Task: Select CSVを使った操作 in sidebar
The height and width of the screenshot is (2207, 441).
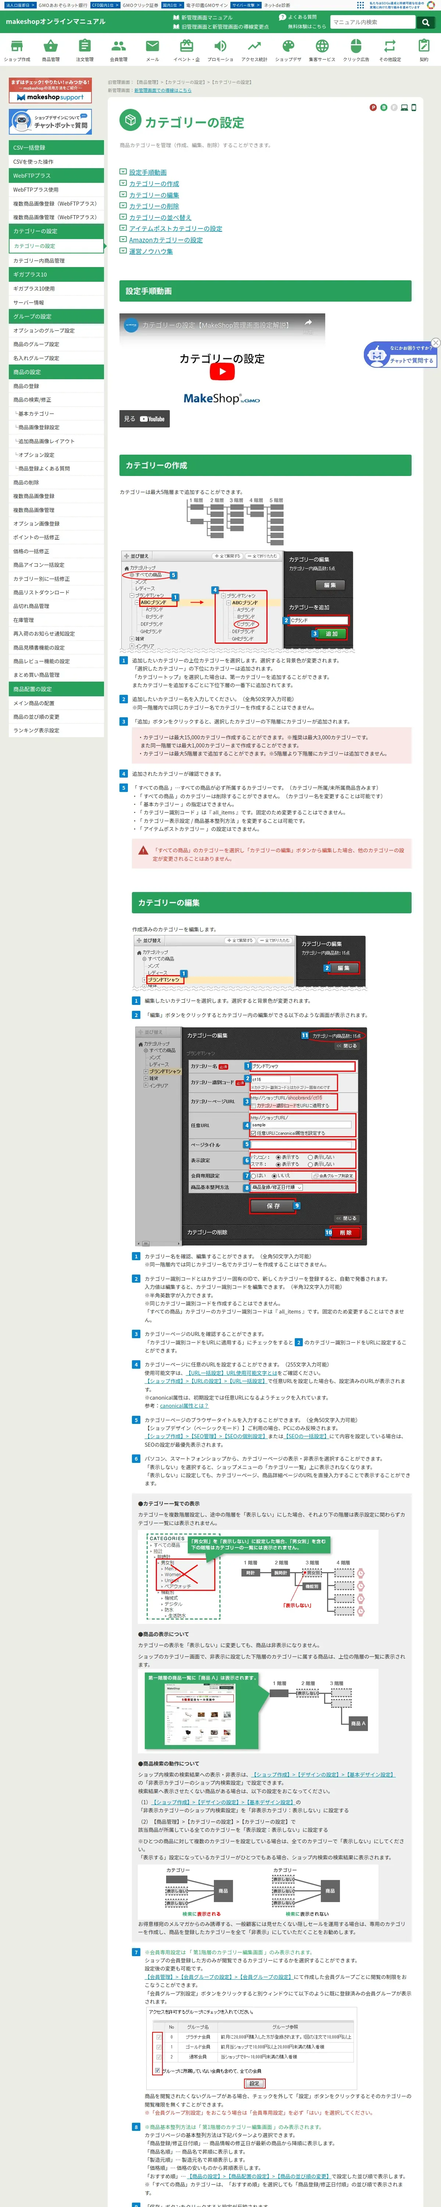Action: point(57,161)
